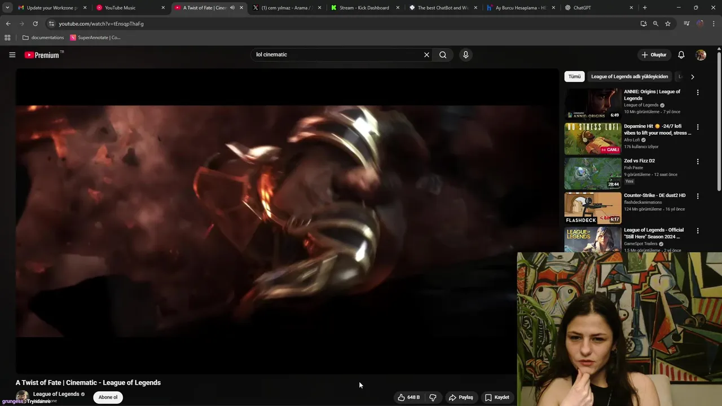Like the video with thumbs-up button
This screenshot has width=722, height=406.
tap(408, 397)
